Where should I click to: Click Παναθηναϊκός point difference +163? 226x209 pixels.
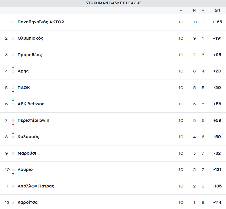[x=217, y=22]
